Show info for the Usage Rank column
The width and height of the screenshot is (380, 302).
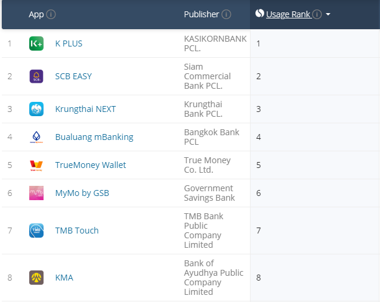pos(317,14)
